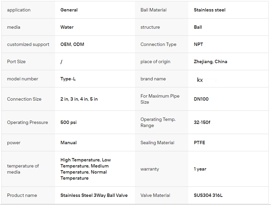This screenshot has height=205, width=271.
Task: Click the 'General' application value
Action: (69, 10)
